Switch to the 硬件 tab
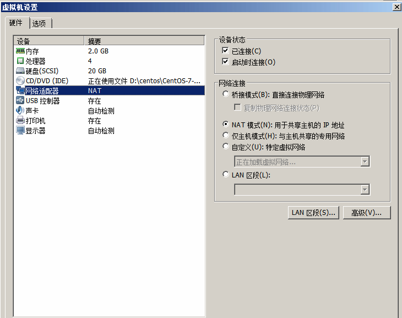The width and height of the screenshot is (402, 318). pyautogui.click(x=16, y=23)
